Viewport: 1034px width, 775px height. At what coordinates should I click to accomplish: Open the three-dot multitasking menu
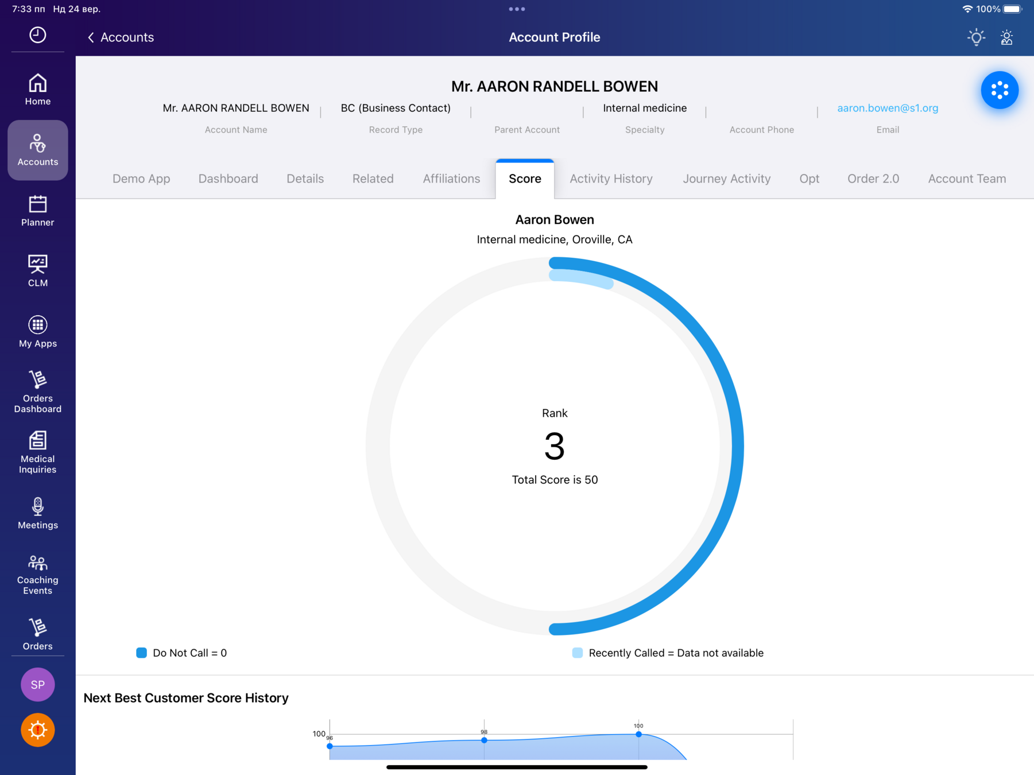coord(517,9)
